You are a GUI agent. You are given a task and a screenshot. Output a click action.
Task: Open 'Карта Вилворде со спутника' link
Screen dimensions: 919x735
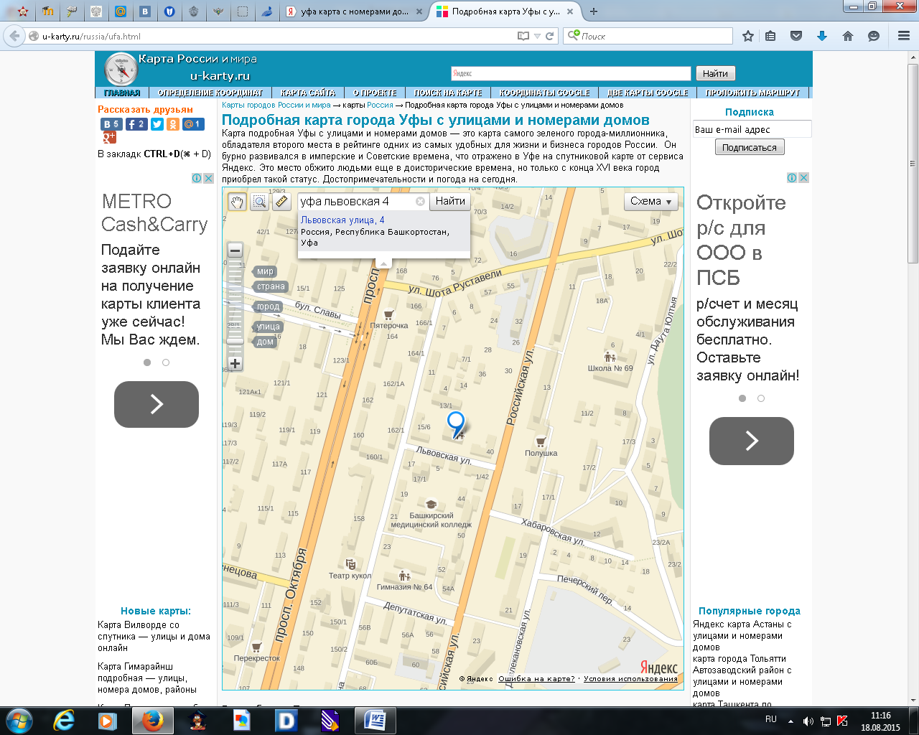click(x=154, y=636)
